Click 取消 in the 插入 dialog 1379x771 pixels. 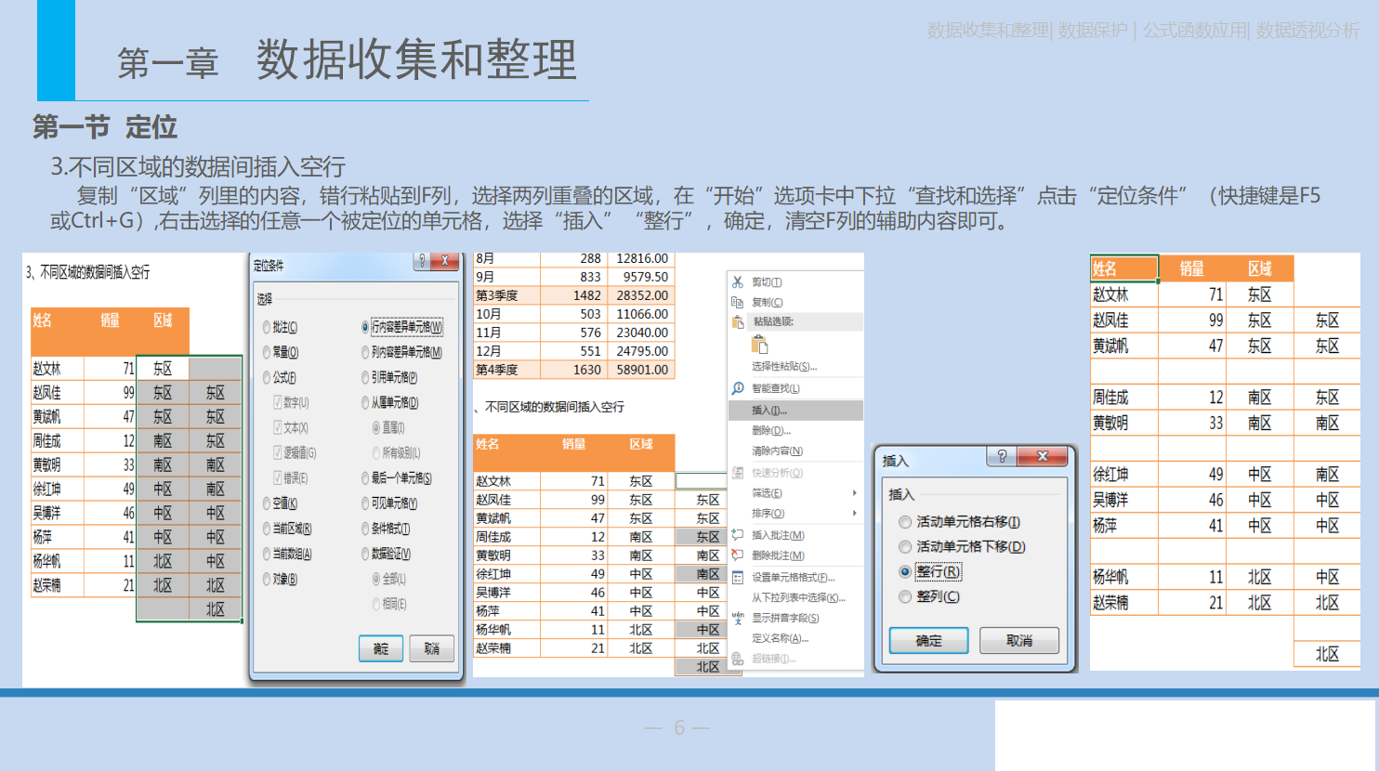(x=1019, y=641)
